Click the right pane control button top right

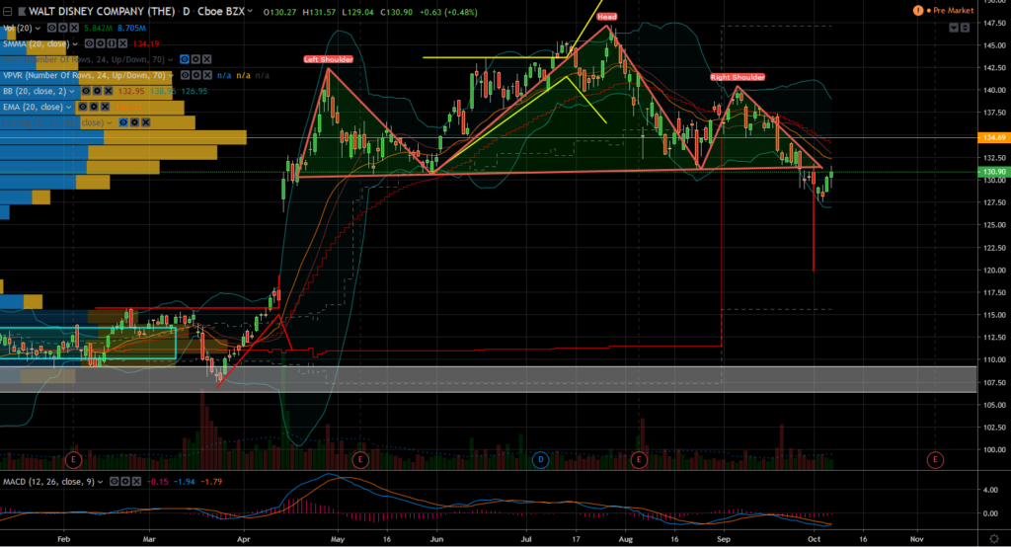[966, 28]
